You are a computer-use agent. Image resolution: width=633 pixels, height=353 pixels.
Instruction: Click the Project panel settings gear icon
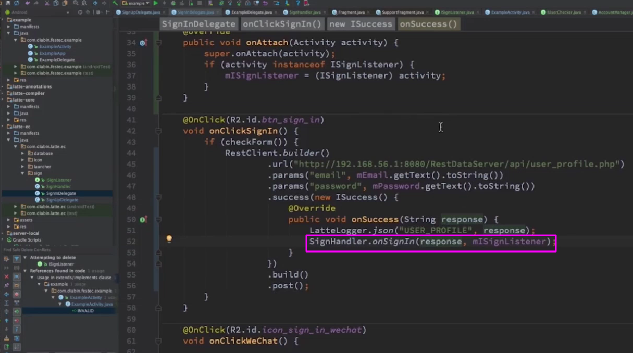coord(98,12)
